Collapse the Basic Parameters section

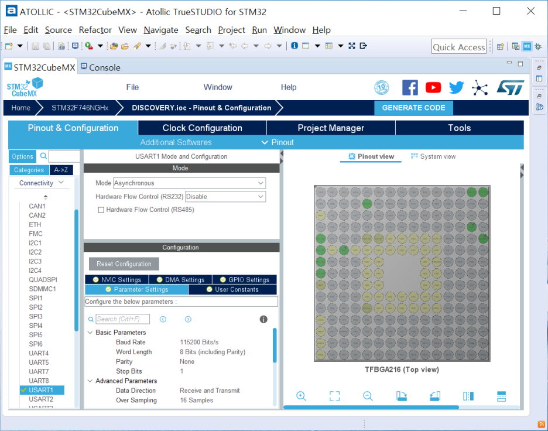(90, 333)
